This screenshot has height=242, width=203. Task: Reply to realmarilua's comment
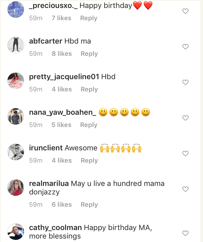89,205
